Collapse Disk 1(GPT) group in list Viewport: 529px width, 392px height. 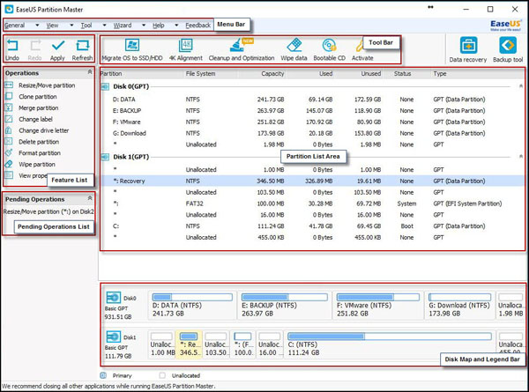point(521,157)
